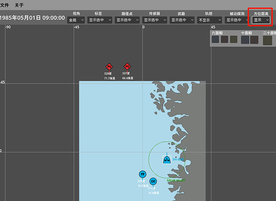The width and height of the screenshot is (276, 201).
Task: Open the 轨迹 track dropdown set to 不显示
Action: point(210,20)
